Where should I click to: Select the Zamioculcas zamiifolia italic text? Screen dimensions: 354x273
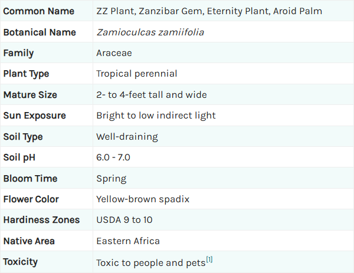(x=150, y=32)
